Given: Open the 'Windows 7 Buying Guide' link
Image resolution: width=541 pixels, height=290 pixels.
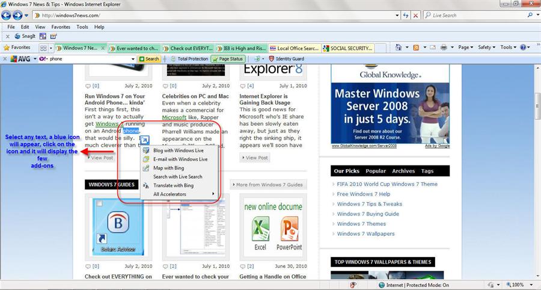Looking at the screenshot, I should click(368, 214).
